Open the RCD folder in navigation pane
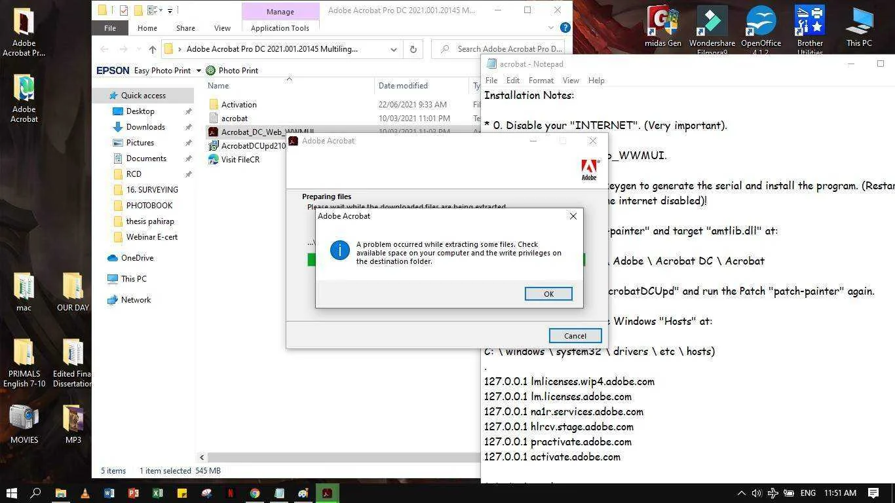Image resolution: width=895 pixels, height=503 pixels. pos(134,174)
